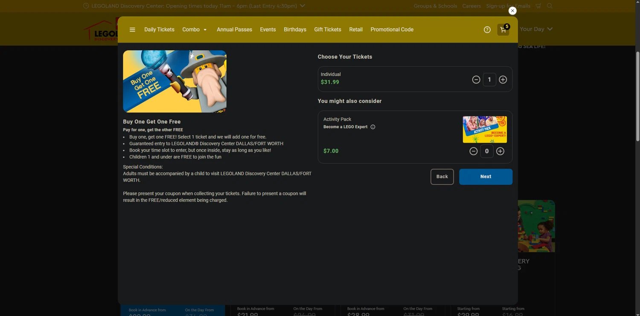This screenshot has width=640, height=316.
Task: Click the Next button
Action: (x=486, y=177)
